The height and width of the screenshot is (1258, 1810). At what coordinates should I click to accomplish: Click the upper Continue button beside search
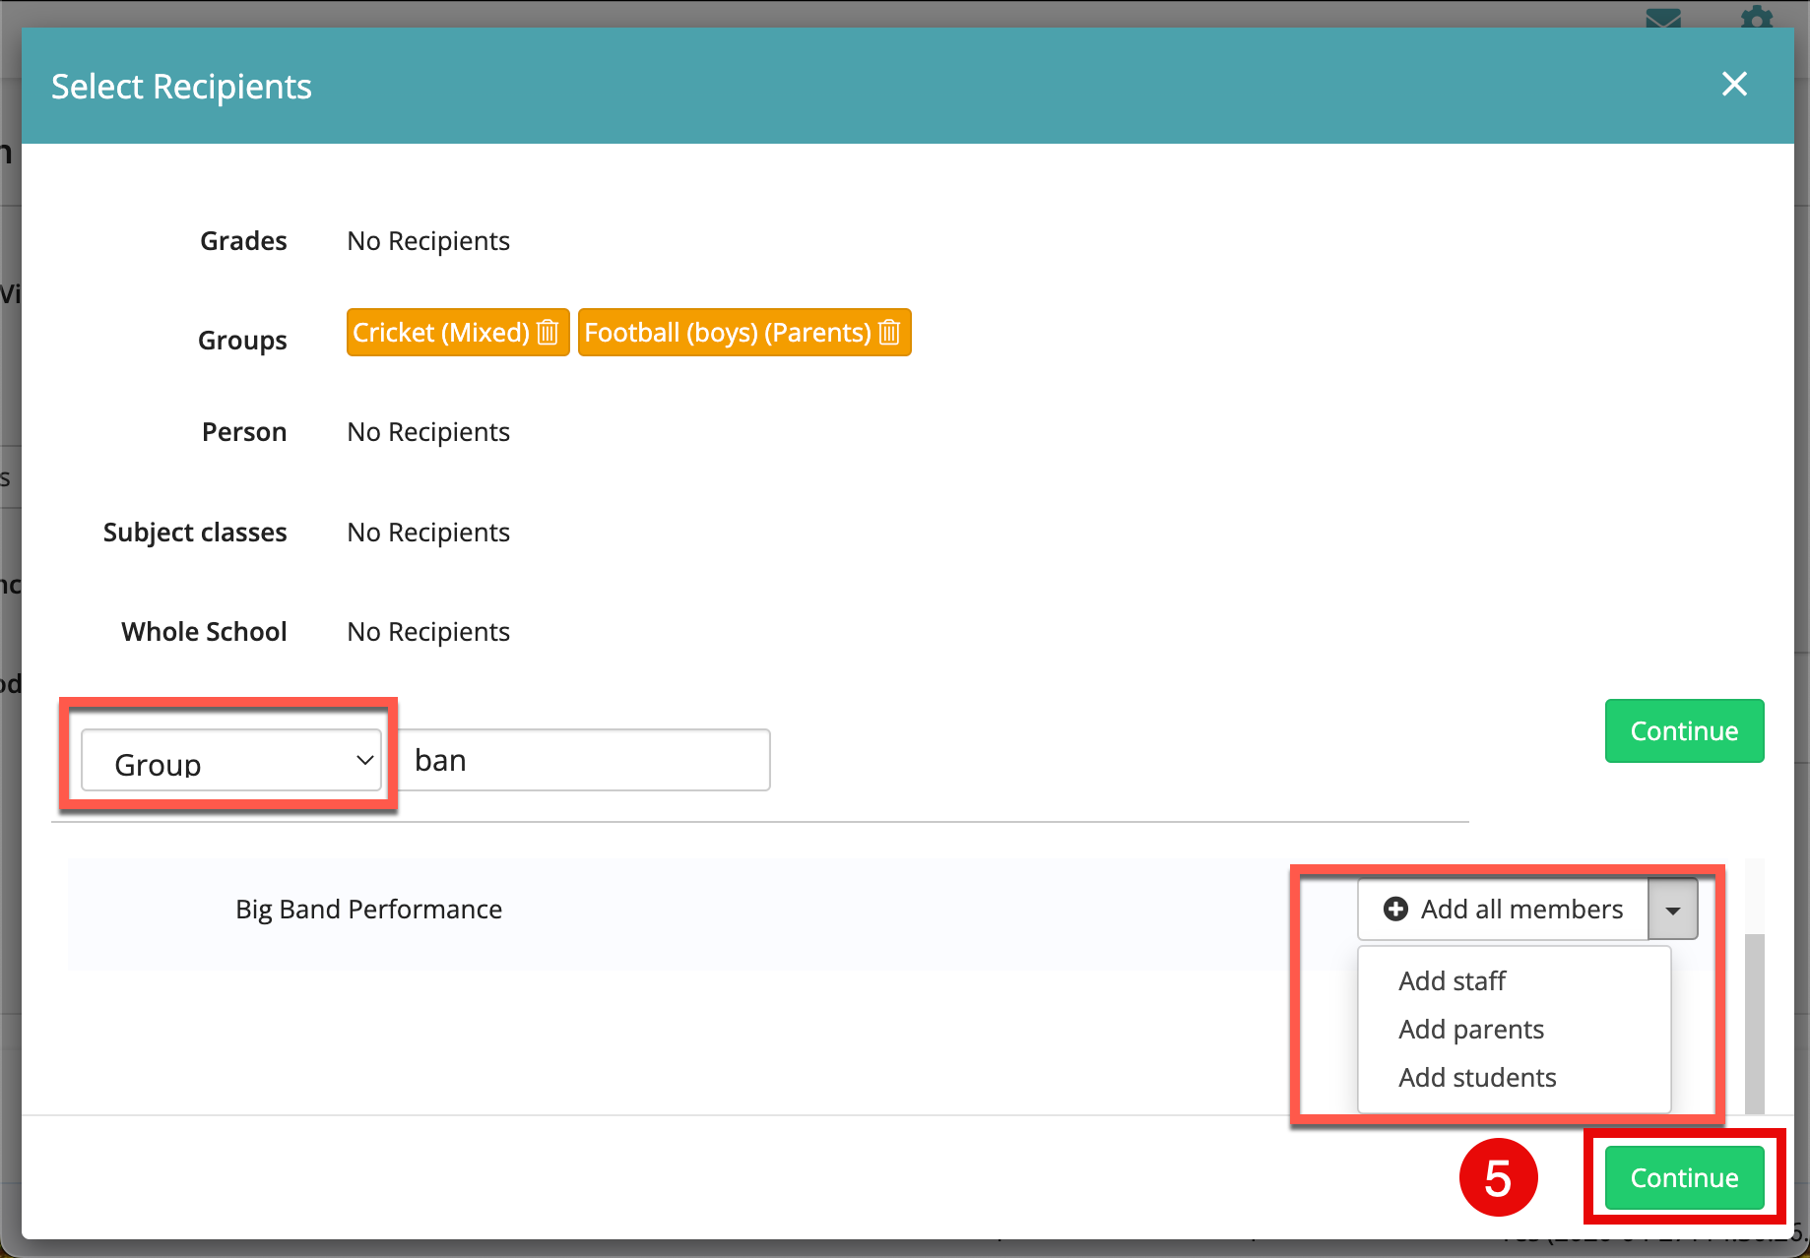[x=1684, y=731]
